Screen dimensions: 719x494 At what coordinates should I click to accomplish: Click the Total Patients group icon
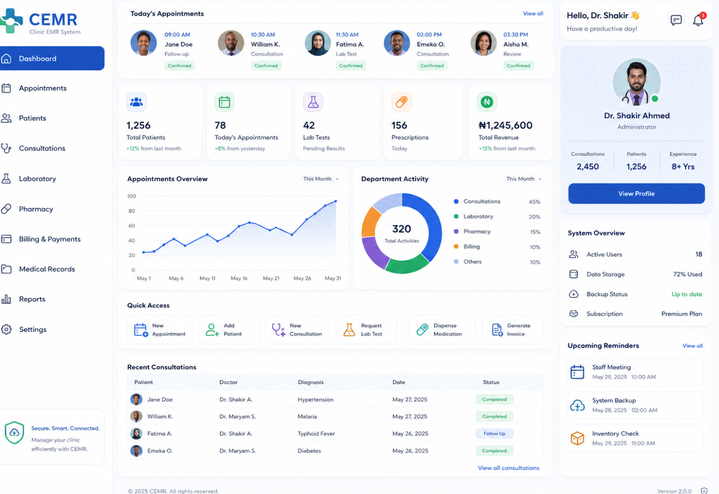[x=136, y=102]
